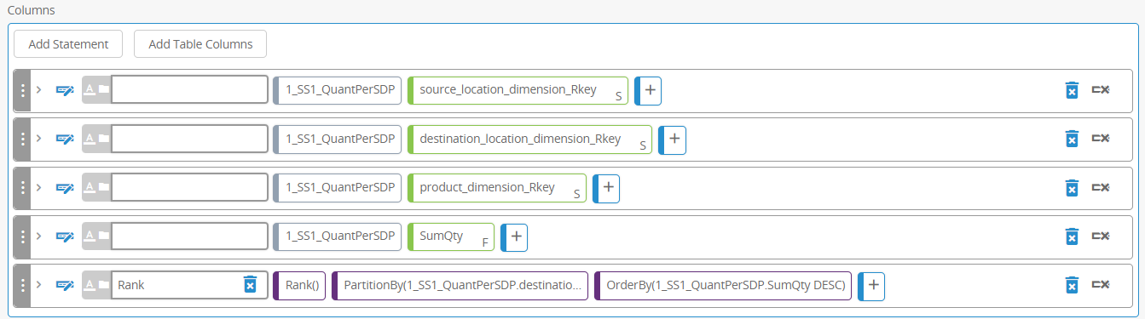1145x319 pixels.
Task: Click the Add Statement button
Action: point(68,44)
